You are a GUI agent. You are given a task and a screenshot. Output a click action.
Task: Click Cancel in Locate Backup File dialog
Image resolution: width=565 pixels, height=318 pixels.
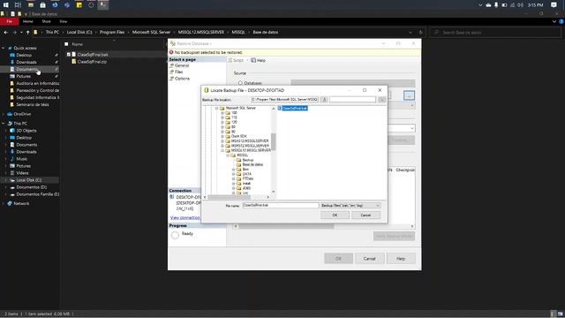click(365, 216)
